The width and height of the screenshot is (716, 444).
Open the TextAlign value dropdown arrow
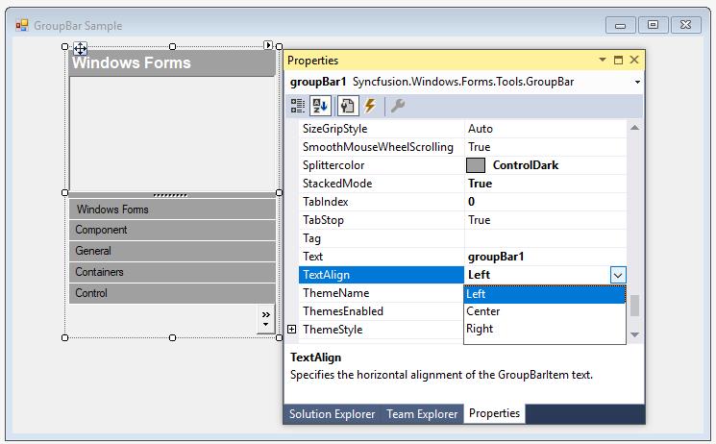(618, 275)
